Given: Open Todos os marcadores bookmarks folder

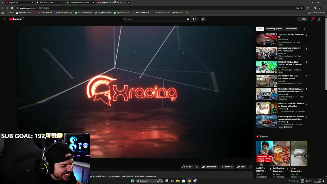Looking at the screenshot, I should click(x=317, y=13).
